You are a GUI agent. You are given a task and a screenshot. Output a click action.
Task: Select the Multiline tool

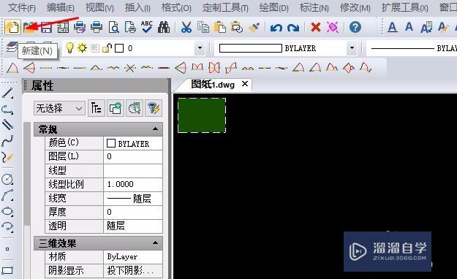tap(7, 125)
